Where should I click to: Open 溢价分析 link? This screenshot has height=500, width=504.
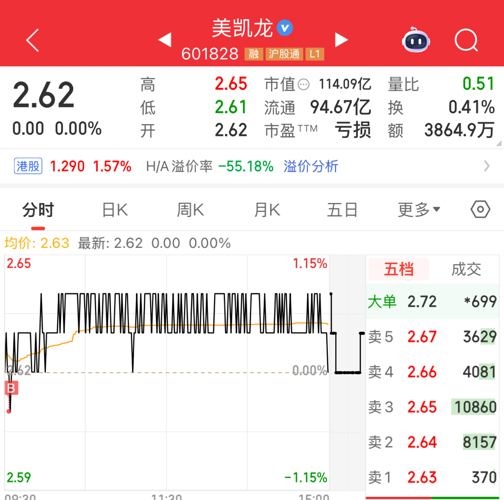pos(311,166)
